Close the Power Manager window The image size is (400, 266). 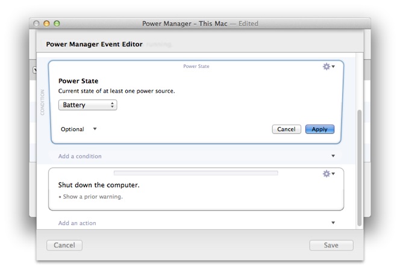coord(36,23)
